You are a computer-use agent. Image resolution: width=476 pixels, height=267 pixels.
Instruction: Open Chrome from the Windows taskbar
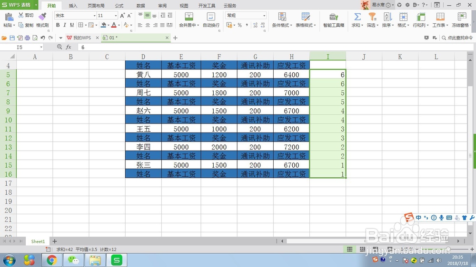tap(52, 260)
